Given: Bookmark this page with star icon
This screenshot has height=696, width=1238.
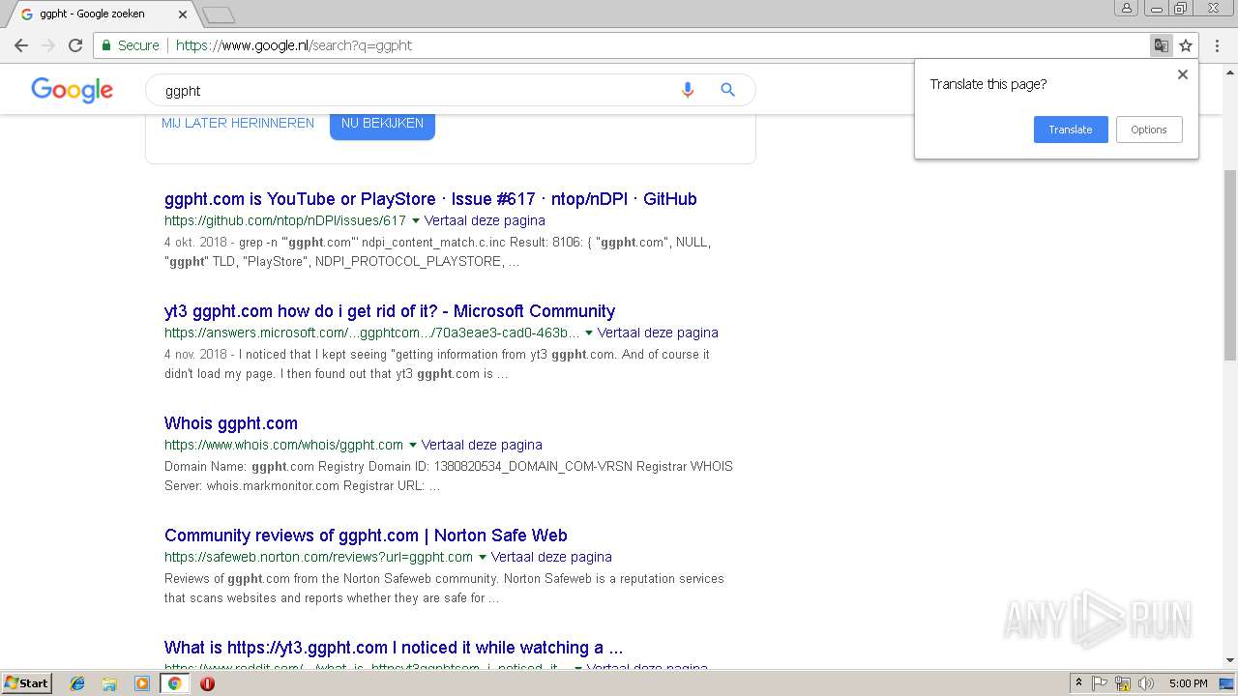Looking at the screenshot, I should click(x=1186, y=45).
